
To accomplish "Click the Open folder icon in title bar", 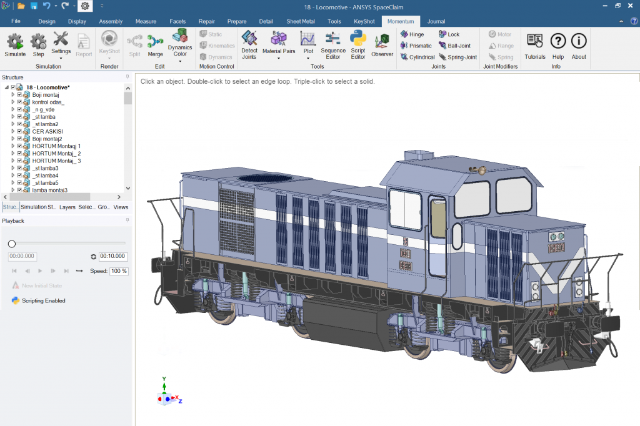I will coord(21,6).
